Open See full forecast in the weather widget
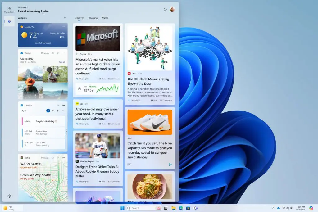 coord(43,43)
